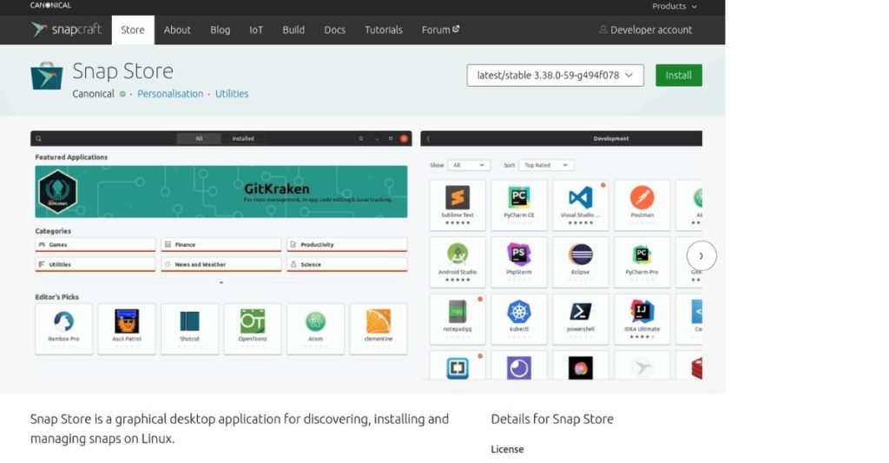Screen dimensions: 889x463
Task: Click the Shotcut icon
Action: [189, 321]
